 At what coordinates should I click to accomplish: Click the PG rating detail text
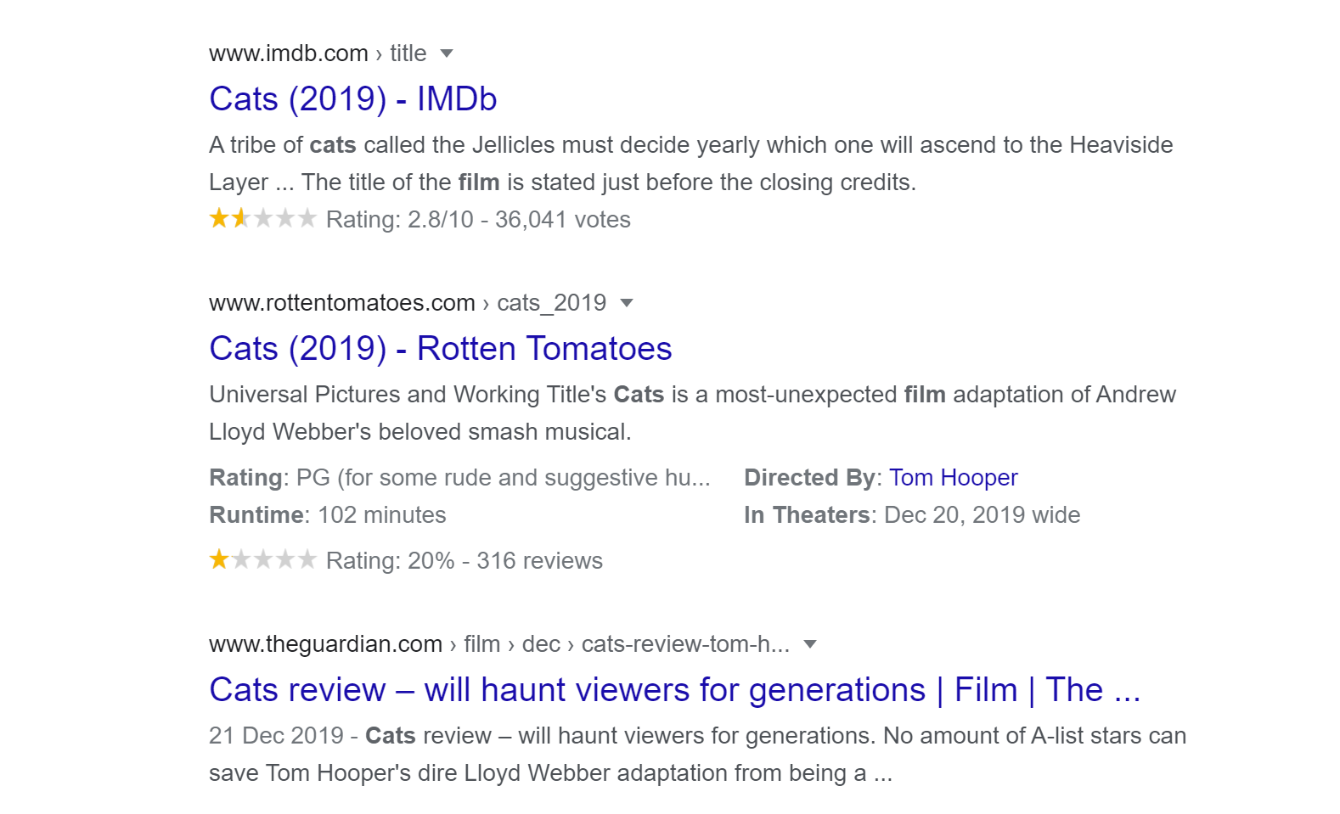(x=459, y=478)
